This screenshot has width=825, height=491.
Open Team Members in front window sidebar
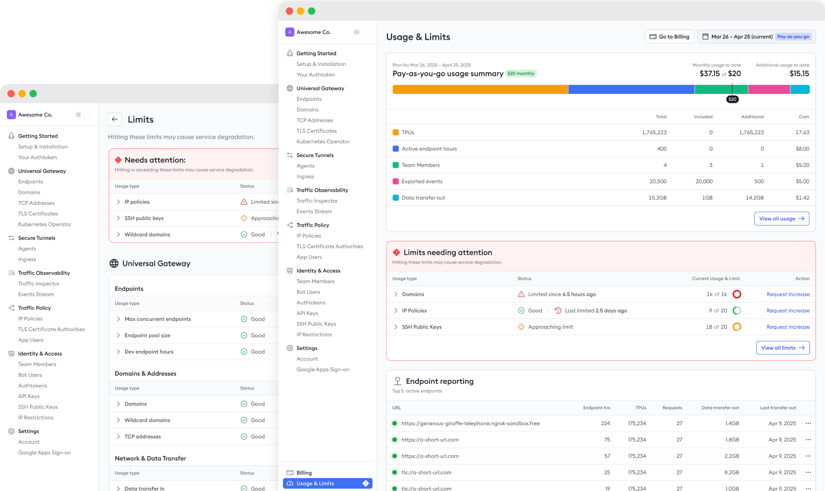315,282
